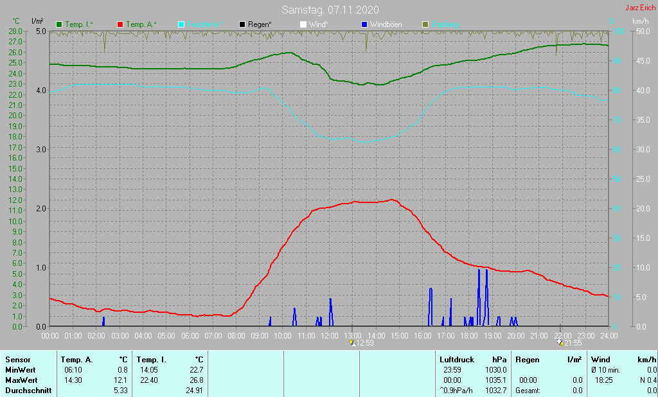The width and height of the screenshot is (658, 397).
Task: Click the red Temp. A. legend swatch
Action: [x=120, y=24]
